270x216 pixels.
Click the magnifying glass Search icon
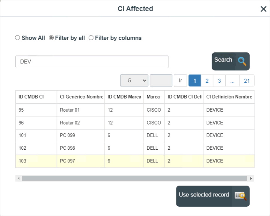(242, 61)
